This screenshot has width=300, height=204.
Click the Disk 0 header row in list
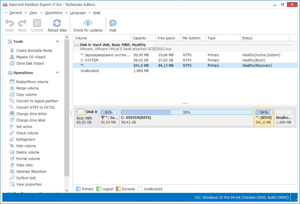click(185, 47)
